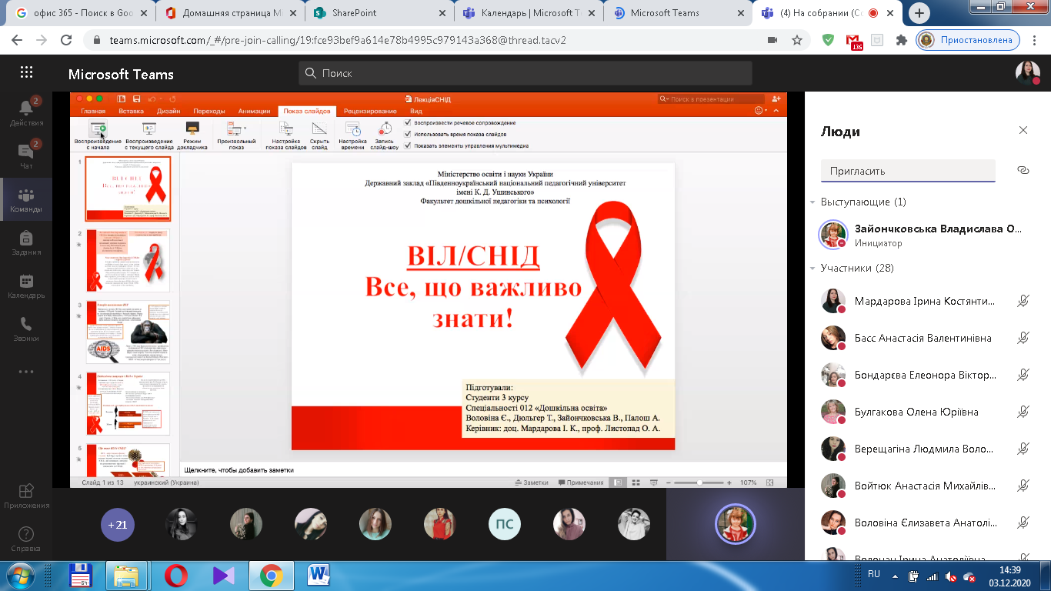Open Чат in the Teams sidebar
Viewport: 1051px width, 591px height.
26,155
